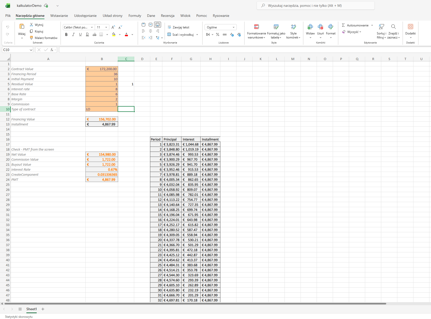Toggle italic formatting
Screen dimensions: 431x319
(x=73, y=34)
